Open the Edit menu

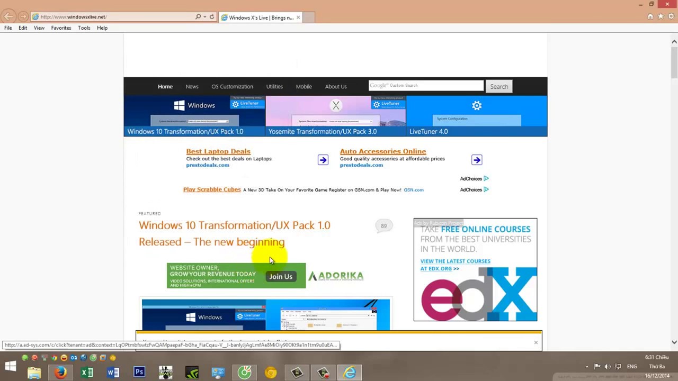[23, 28]
